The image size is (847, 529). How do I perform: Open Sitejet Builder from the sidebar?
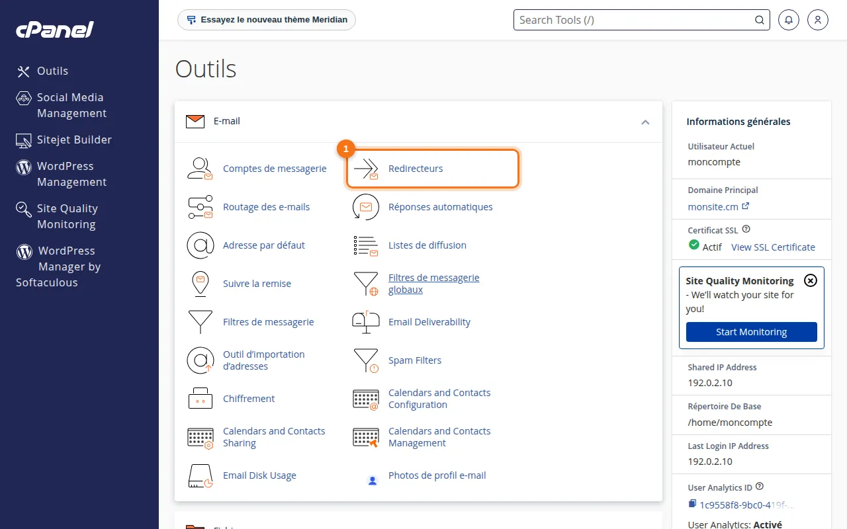click(x=64, y=140)
